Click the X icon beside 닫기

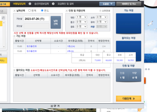coord(52,106)
